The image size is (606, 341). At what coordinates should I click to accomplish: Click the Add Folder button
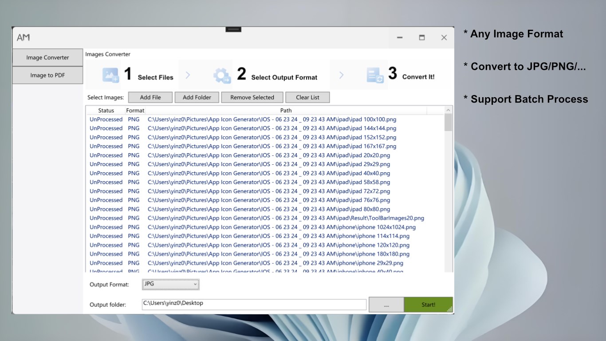tap(197, 97)
